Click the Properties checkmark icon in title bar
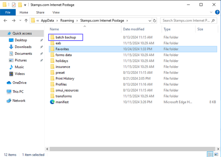221x157 pixels. point(14,5)
